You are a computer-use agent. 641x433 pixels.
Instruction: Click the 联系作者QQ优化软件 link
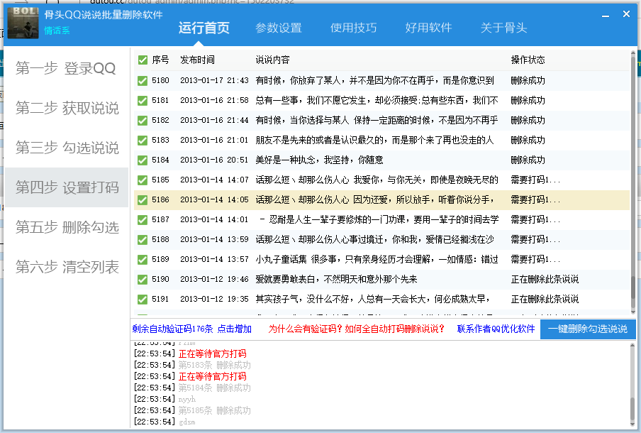pyautogui.click(x=496, y=329)
